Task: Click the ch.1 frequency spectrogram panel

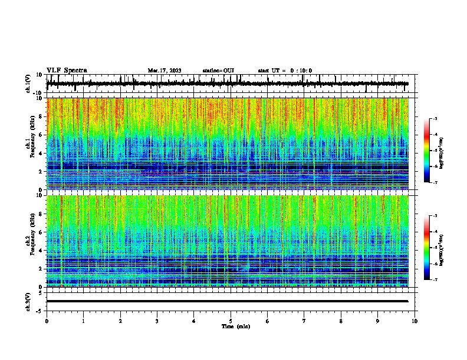Action: pos(228,144)
